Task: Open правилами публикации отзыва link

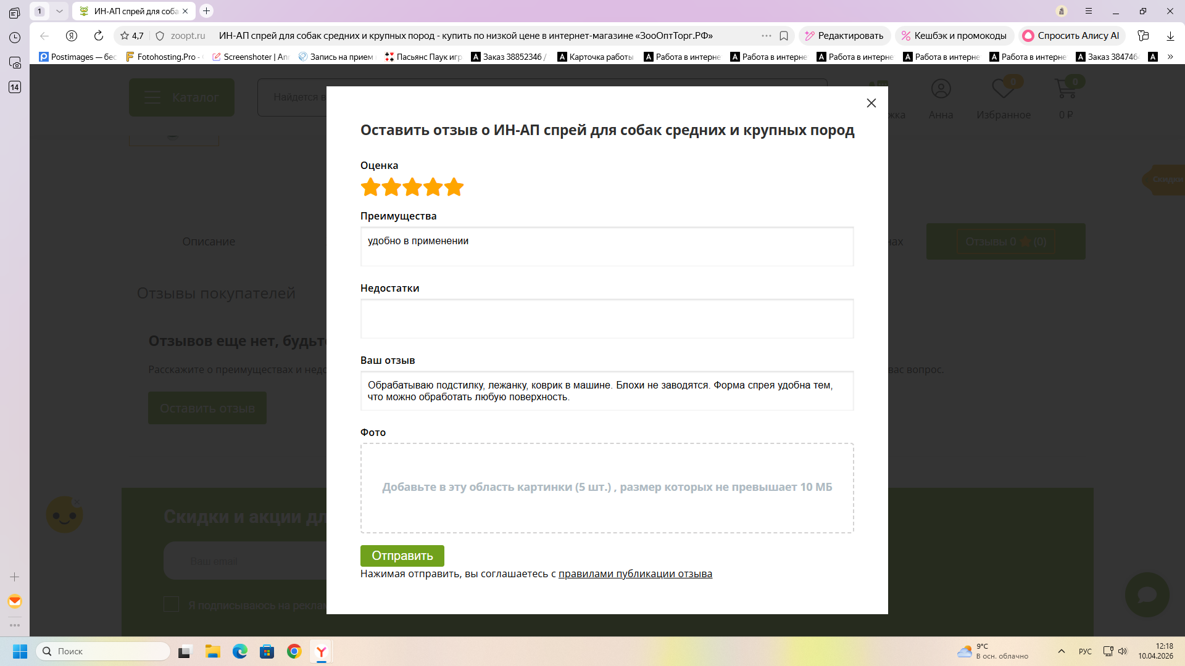Action: [635, 573]
